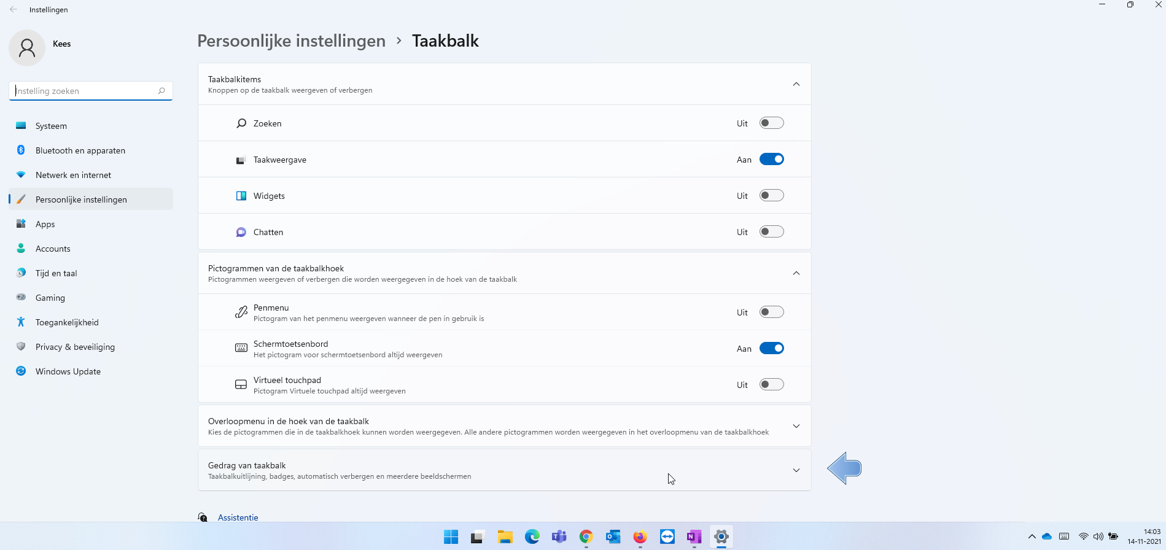Enable the Chatten toggle
Image resolution: width=1166 pixels, height=550 pixels.
tap(772, 231)
